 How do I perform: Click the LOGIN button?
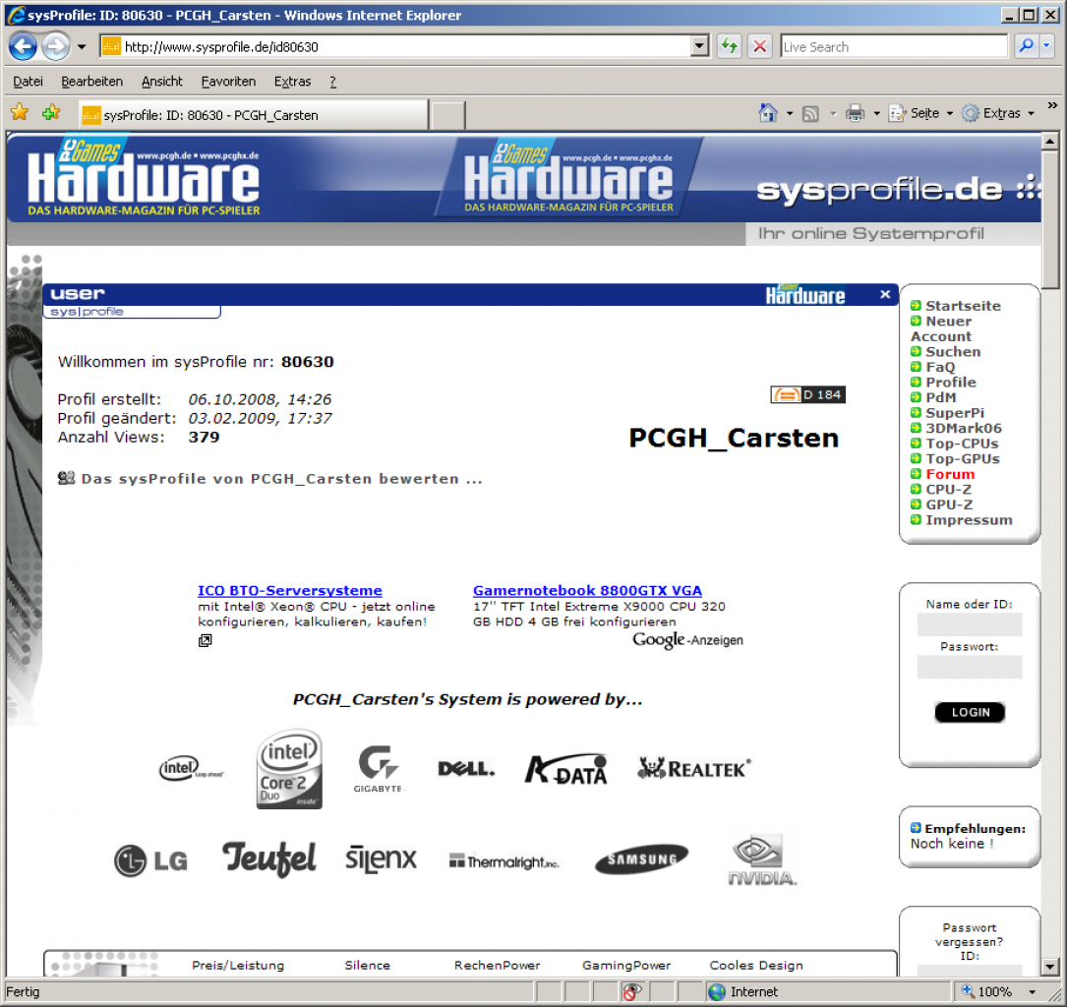970,712
